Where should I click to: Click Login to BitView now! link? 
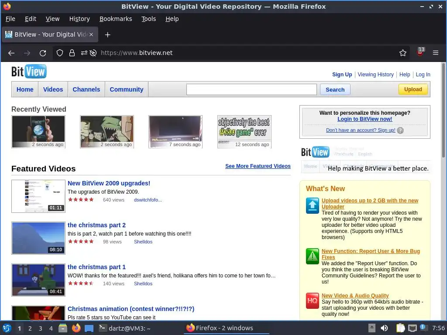tap(364, 119)
